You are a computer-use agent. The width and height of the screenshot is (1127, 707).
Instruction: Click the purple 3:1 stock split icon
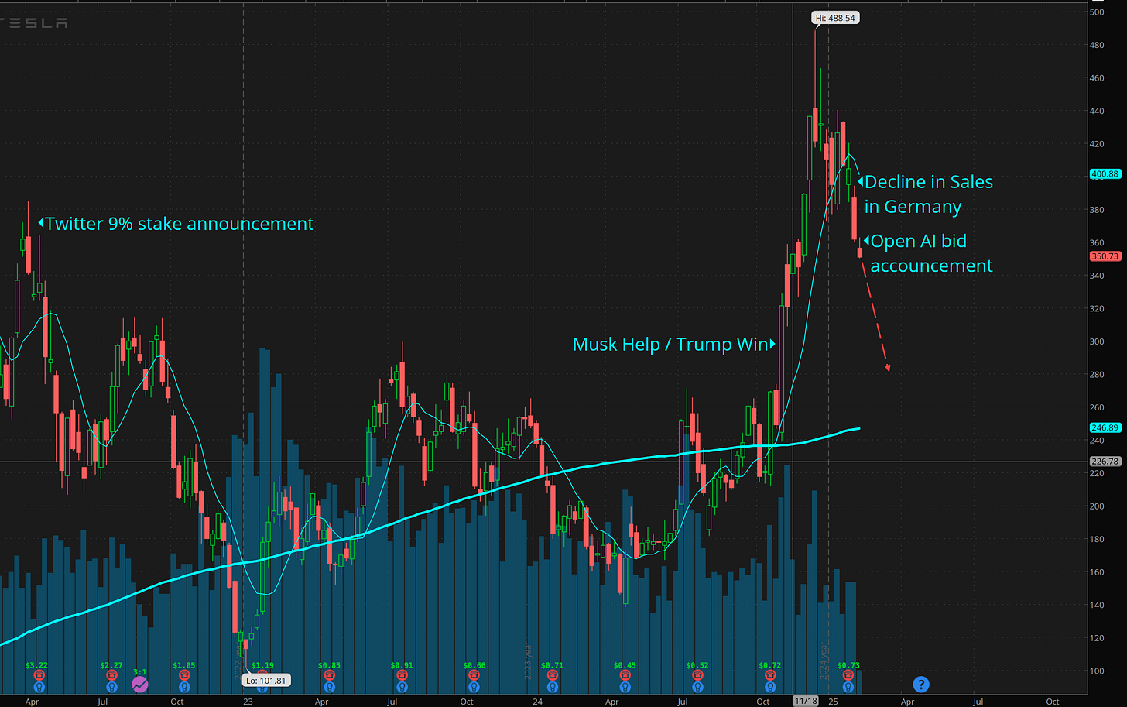140,684
